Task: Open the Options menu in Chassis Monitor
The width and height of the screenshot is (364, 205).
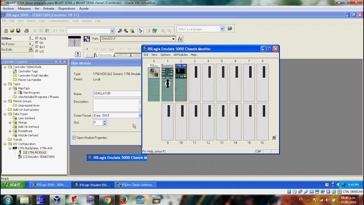Action: 165,55
